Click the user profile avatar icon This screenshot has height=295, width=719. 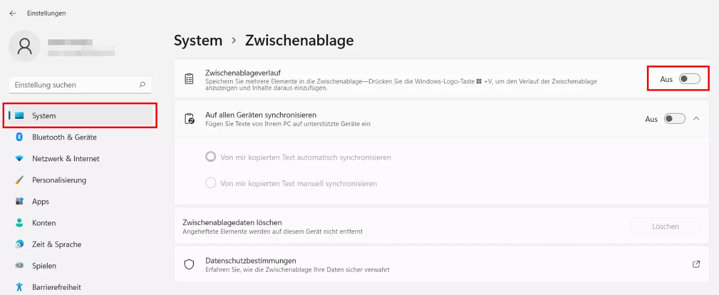coord(24,46)
